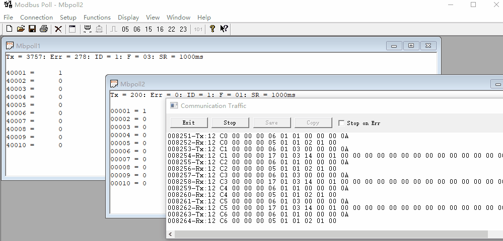Image resolution: width=503 pixels, height=241 pixels.
Task: Open the File menu
Action: (8, 17)
